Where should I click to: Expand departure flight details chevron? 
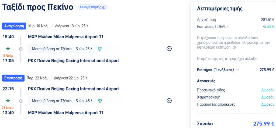click(169, 49)
